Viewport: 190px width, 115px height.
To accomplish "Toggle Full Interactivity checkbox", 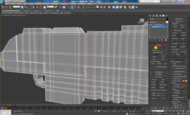I will (x=175, y=68).
